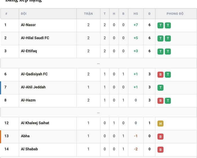This screenshot has height=158, width=197.
Task: Click Al-Hazm's red B form badge
Action: [x=160, y=101]
